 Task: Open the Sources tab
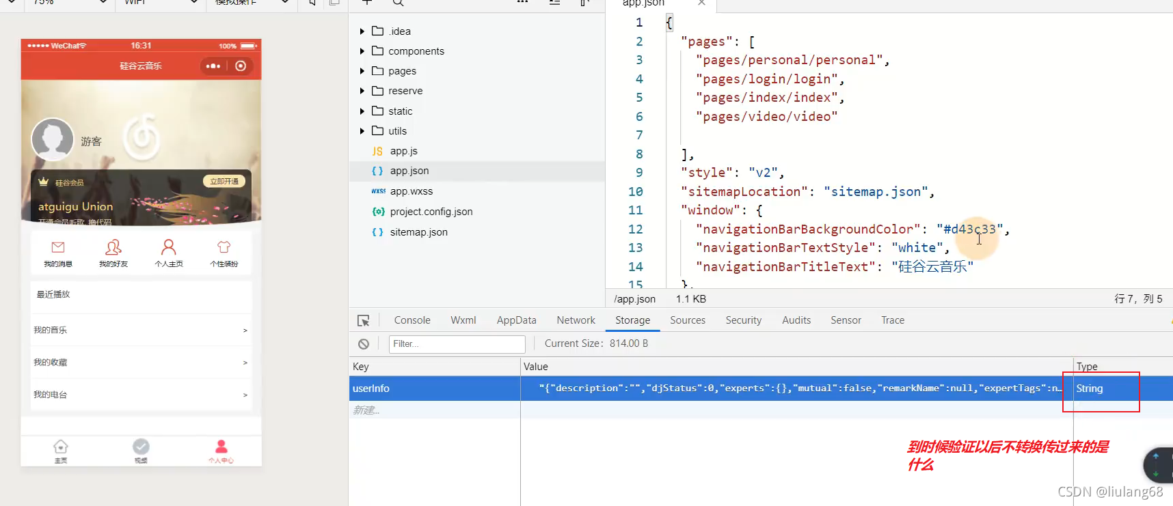[x=688, y=320]
